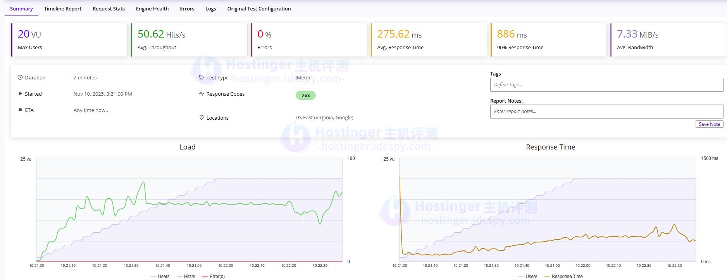Open the Engine Health tab

tap(152, 9)
